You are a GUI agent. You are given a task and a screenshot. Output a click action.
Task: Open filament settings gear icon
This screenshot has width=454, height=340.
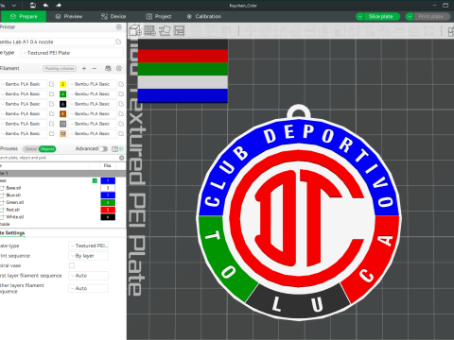(x=119, y=68)
